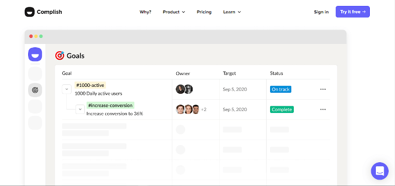
Task: Select the #1000-active tag
Action: (90, 85)
